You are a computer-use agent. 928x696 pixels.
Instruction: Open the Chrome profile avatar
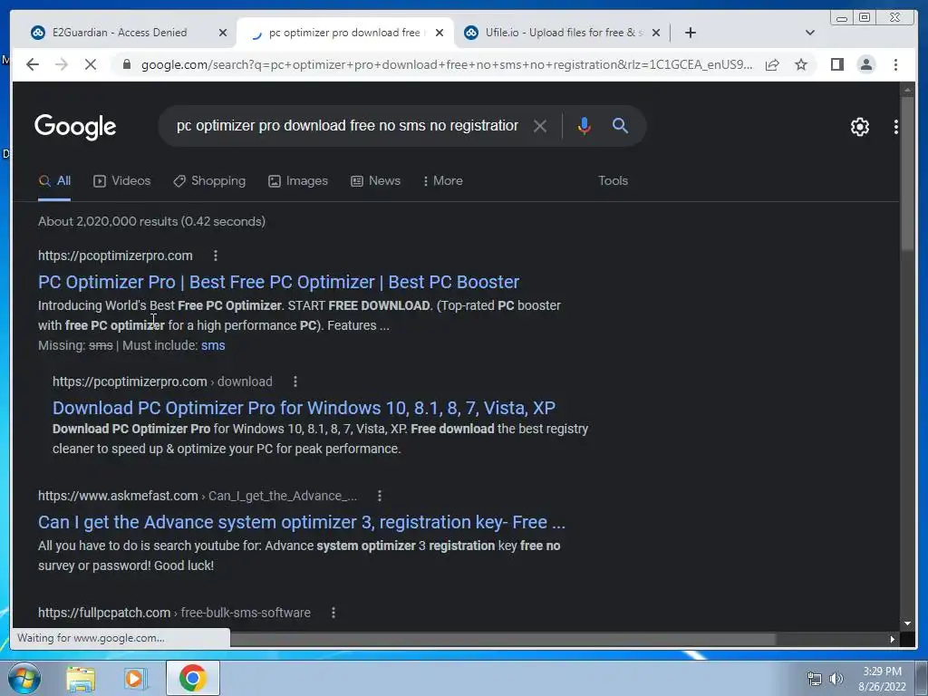[865, 64]
